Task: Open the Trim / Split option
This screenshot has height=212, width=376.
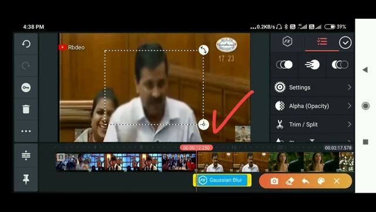Action: (312, 124)
